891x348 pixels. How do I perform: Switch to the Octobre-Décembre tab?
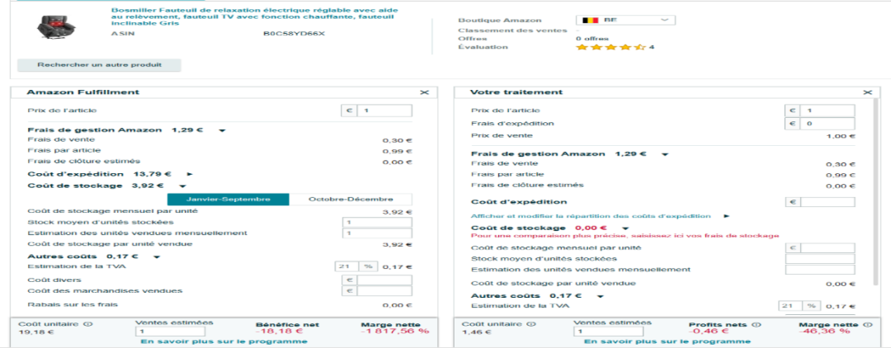click(x=351, y=200)
